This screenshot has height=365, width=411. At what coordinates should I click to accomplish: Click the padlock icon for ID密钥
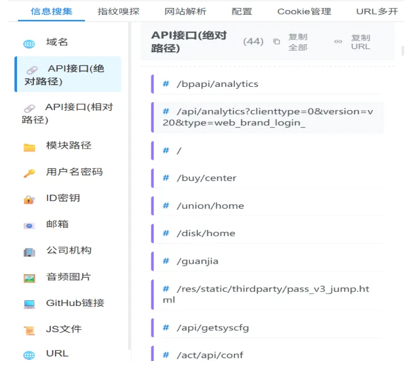29,200
